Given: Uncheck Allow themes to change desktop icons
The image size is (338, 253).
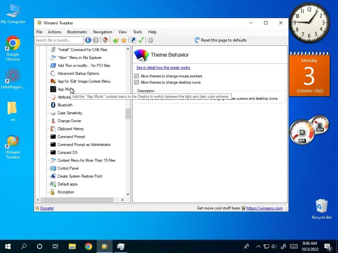Looking at the screenshot, I should coord(136,82).
